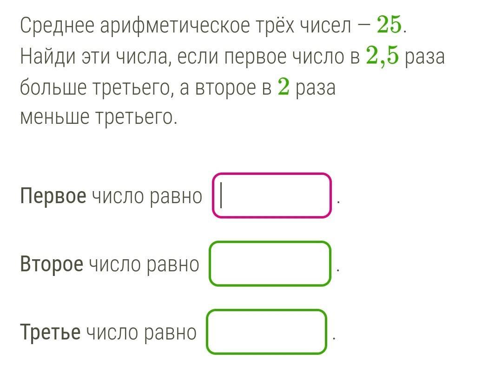Screen dimensions: 502x384
Task: Click the green number 2 before 'раза'
Action: pos(284,87)
